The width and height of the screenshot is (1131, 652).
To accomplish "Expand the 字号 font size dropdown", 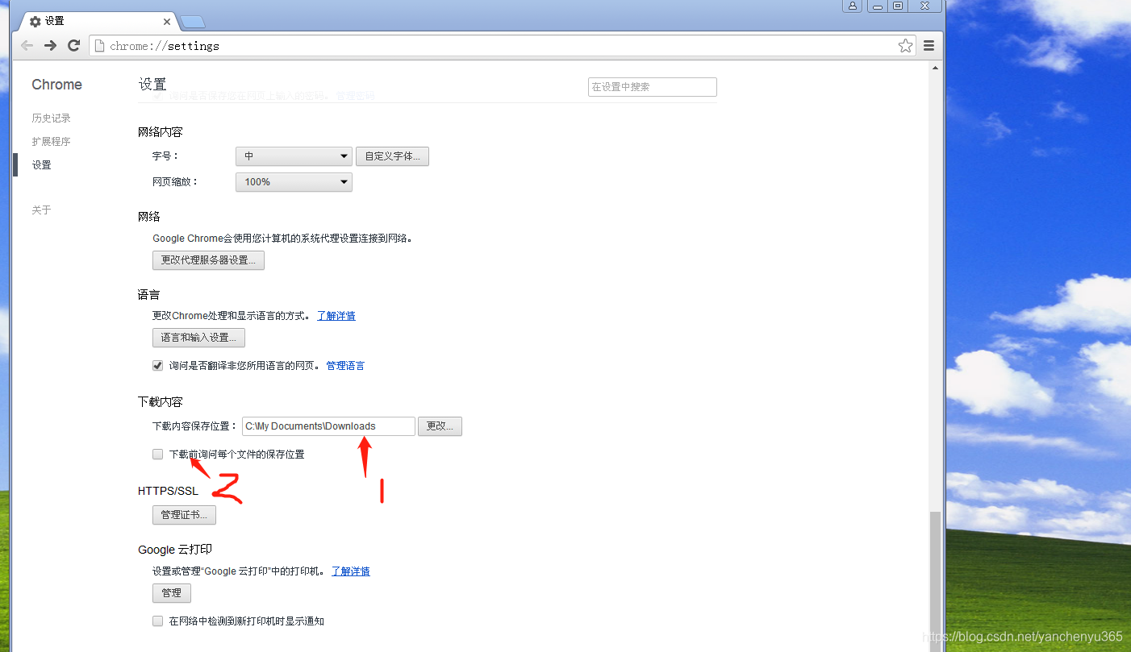I will [x=294, y=156].
